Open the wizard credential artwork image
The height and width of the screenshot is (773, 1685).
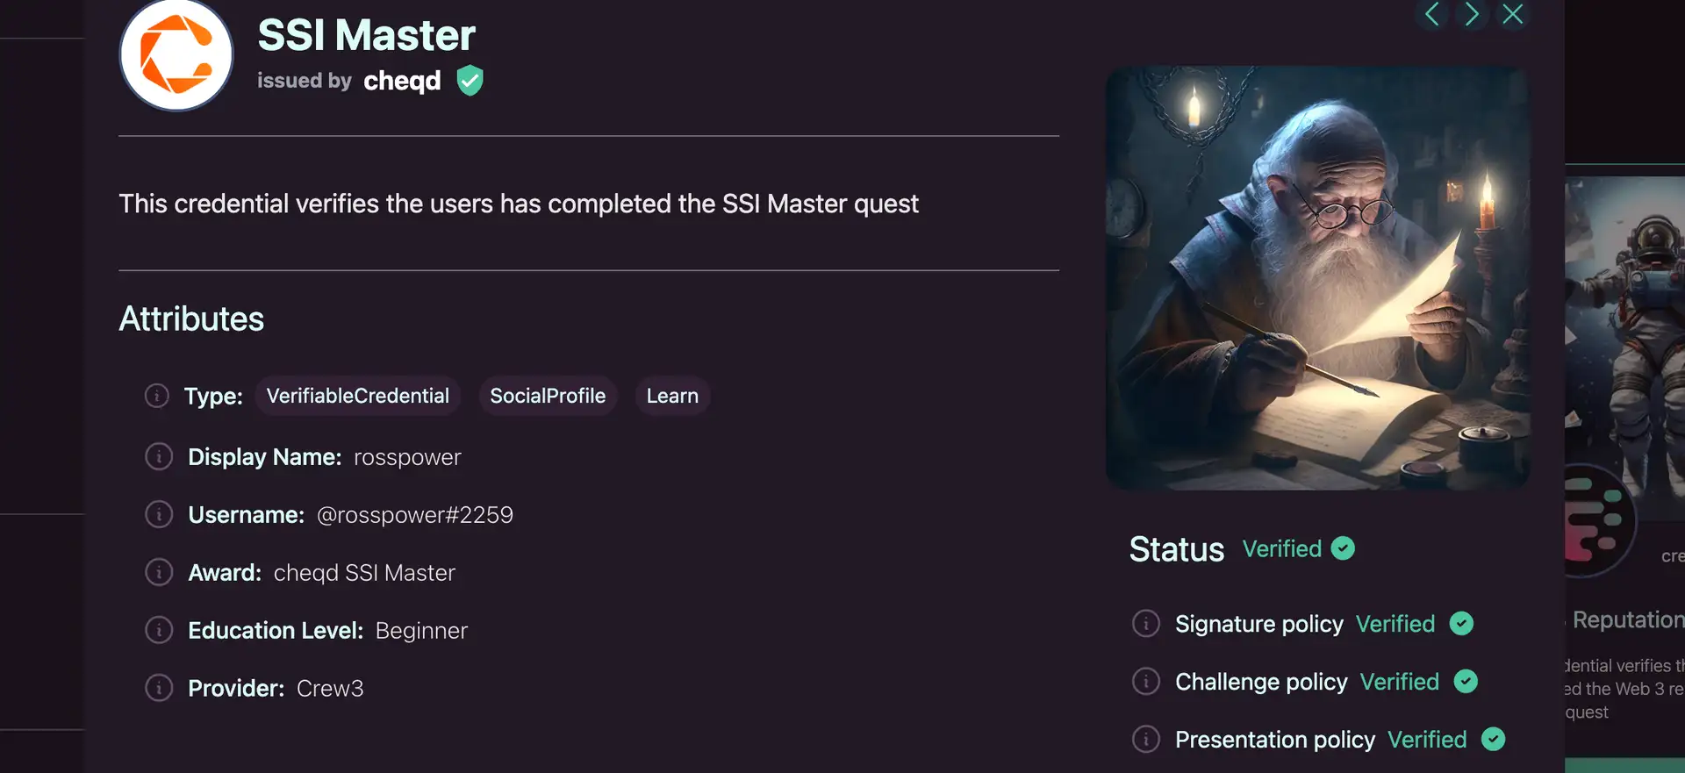coord(1317,278)
